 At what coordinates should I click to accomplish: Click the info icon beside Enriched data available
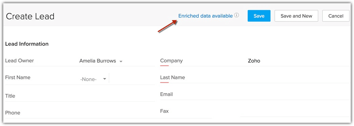tap(236, 15)
